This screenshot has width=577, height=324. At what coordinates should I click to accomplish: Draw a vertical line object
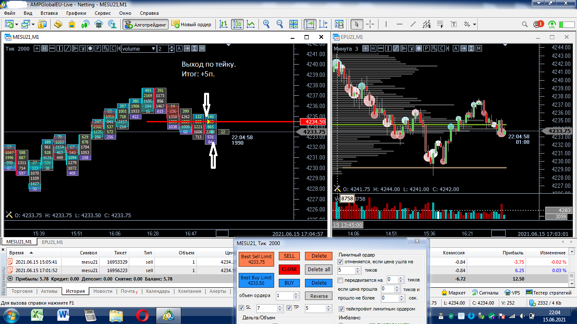pyautogui.click(x=386, y=24)
